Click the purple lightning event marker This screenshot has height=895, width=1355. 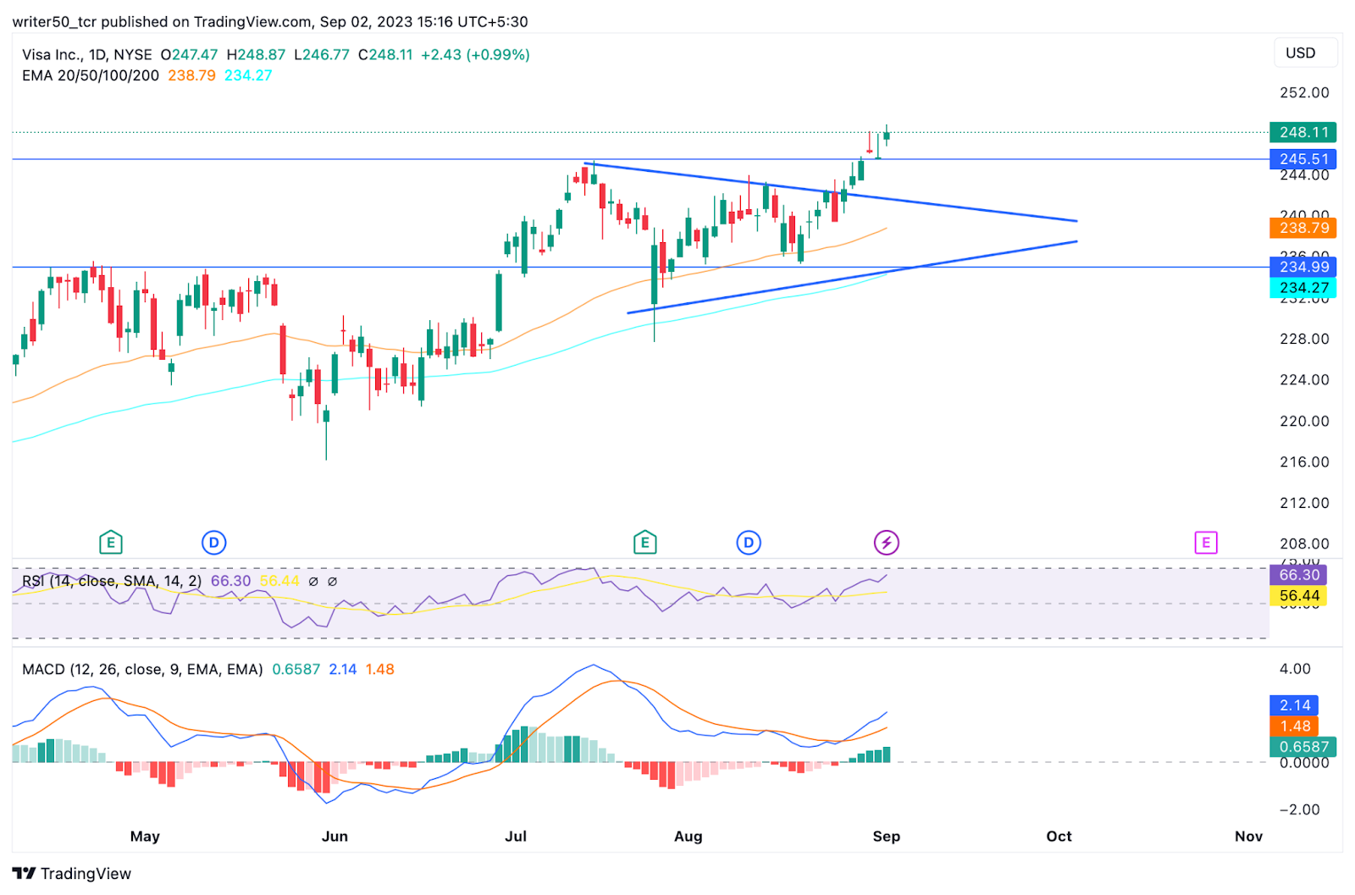887,542
